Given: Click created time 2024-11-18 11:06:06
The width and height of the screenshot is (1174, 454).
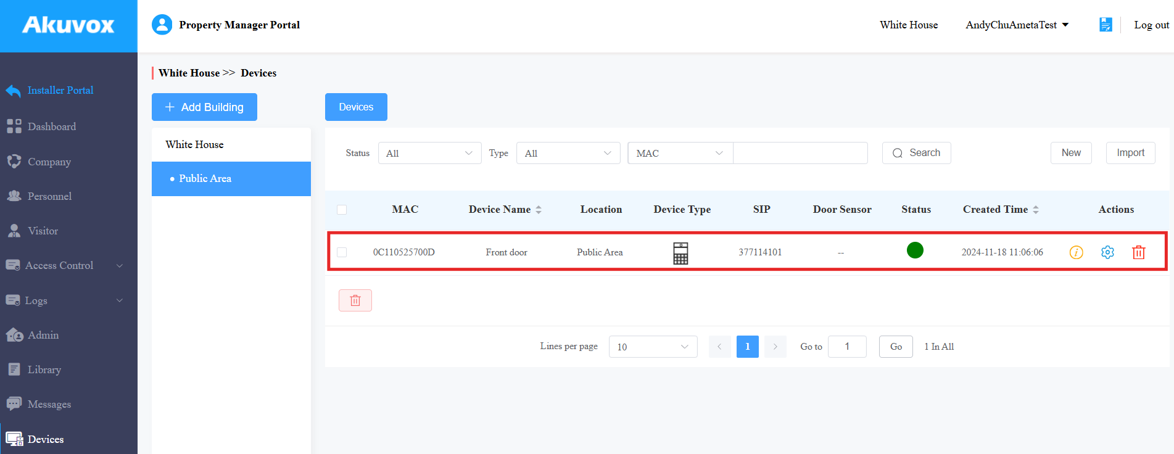Looking at the screenshot, I should pyautogui.click(x=1002, y=252).
